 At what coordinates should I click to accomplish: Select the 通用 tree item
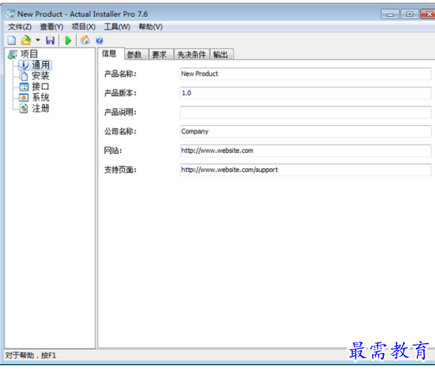40,65
